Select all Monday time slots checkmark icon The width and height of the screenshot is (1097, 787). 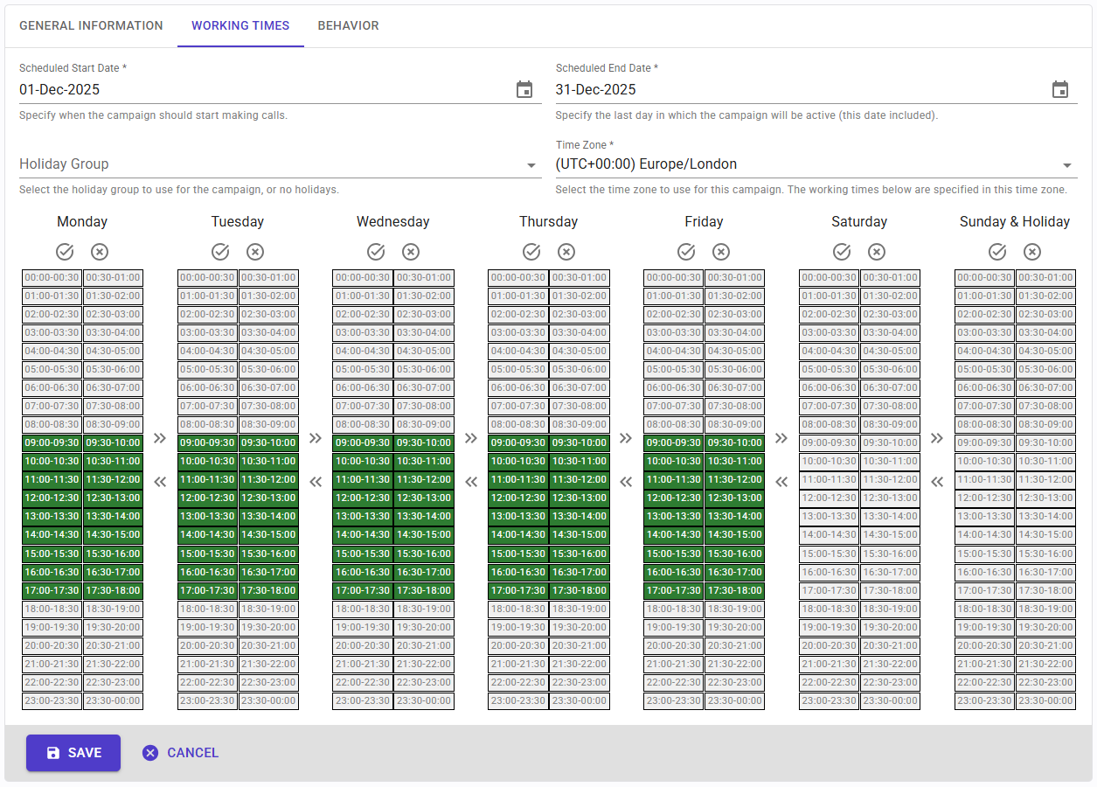click(x=65, y=252)
